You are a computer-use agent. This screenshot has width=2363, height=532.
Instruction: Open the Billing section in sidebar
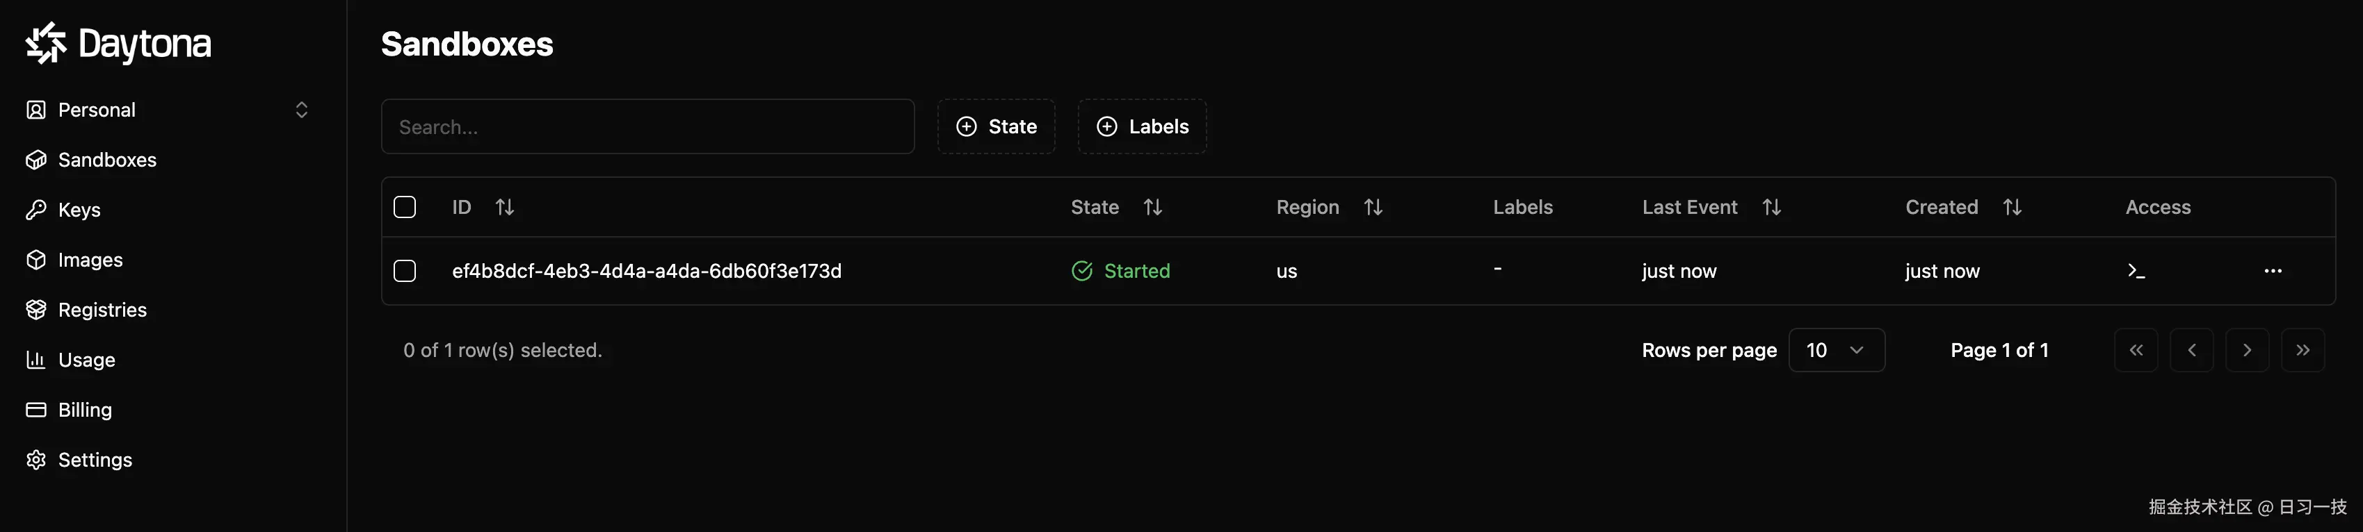84,410
